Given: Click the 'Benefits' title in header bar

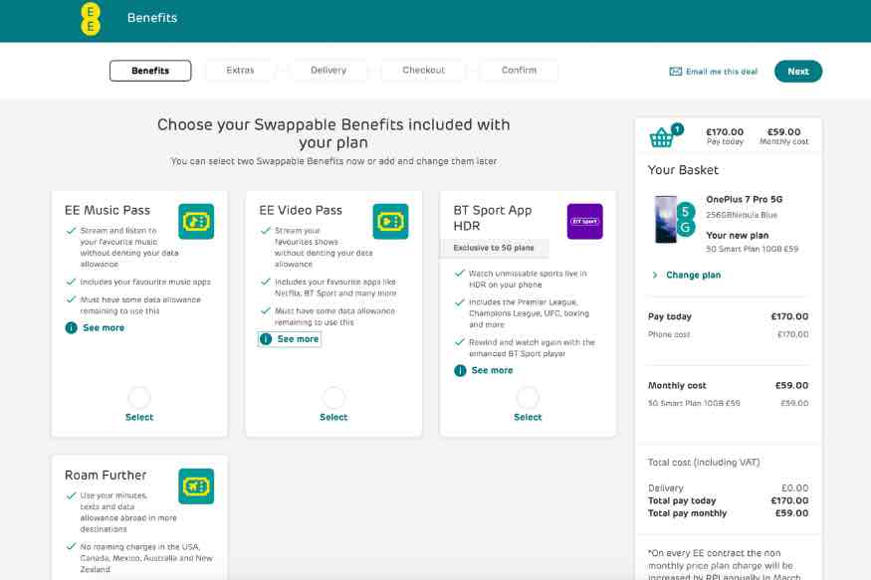Looking at the screenshot, I should [x=152, y=18].
